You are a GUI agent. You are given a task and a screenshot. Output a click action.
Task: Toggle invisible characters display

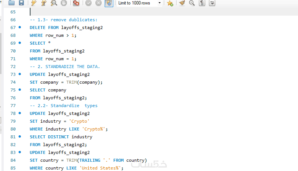pyautogui.click(x=202, y=3)
